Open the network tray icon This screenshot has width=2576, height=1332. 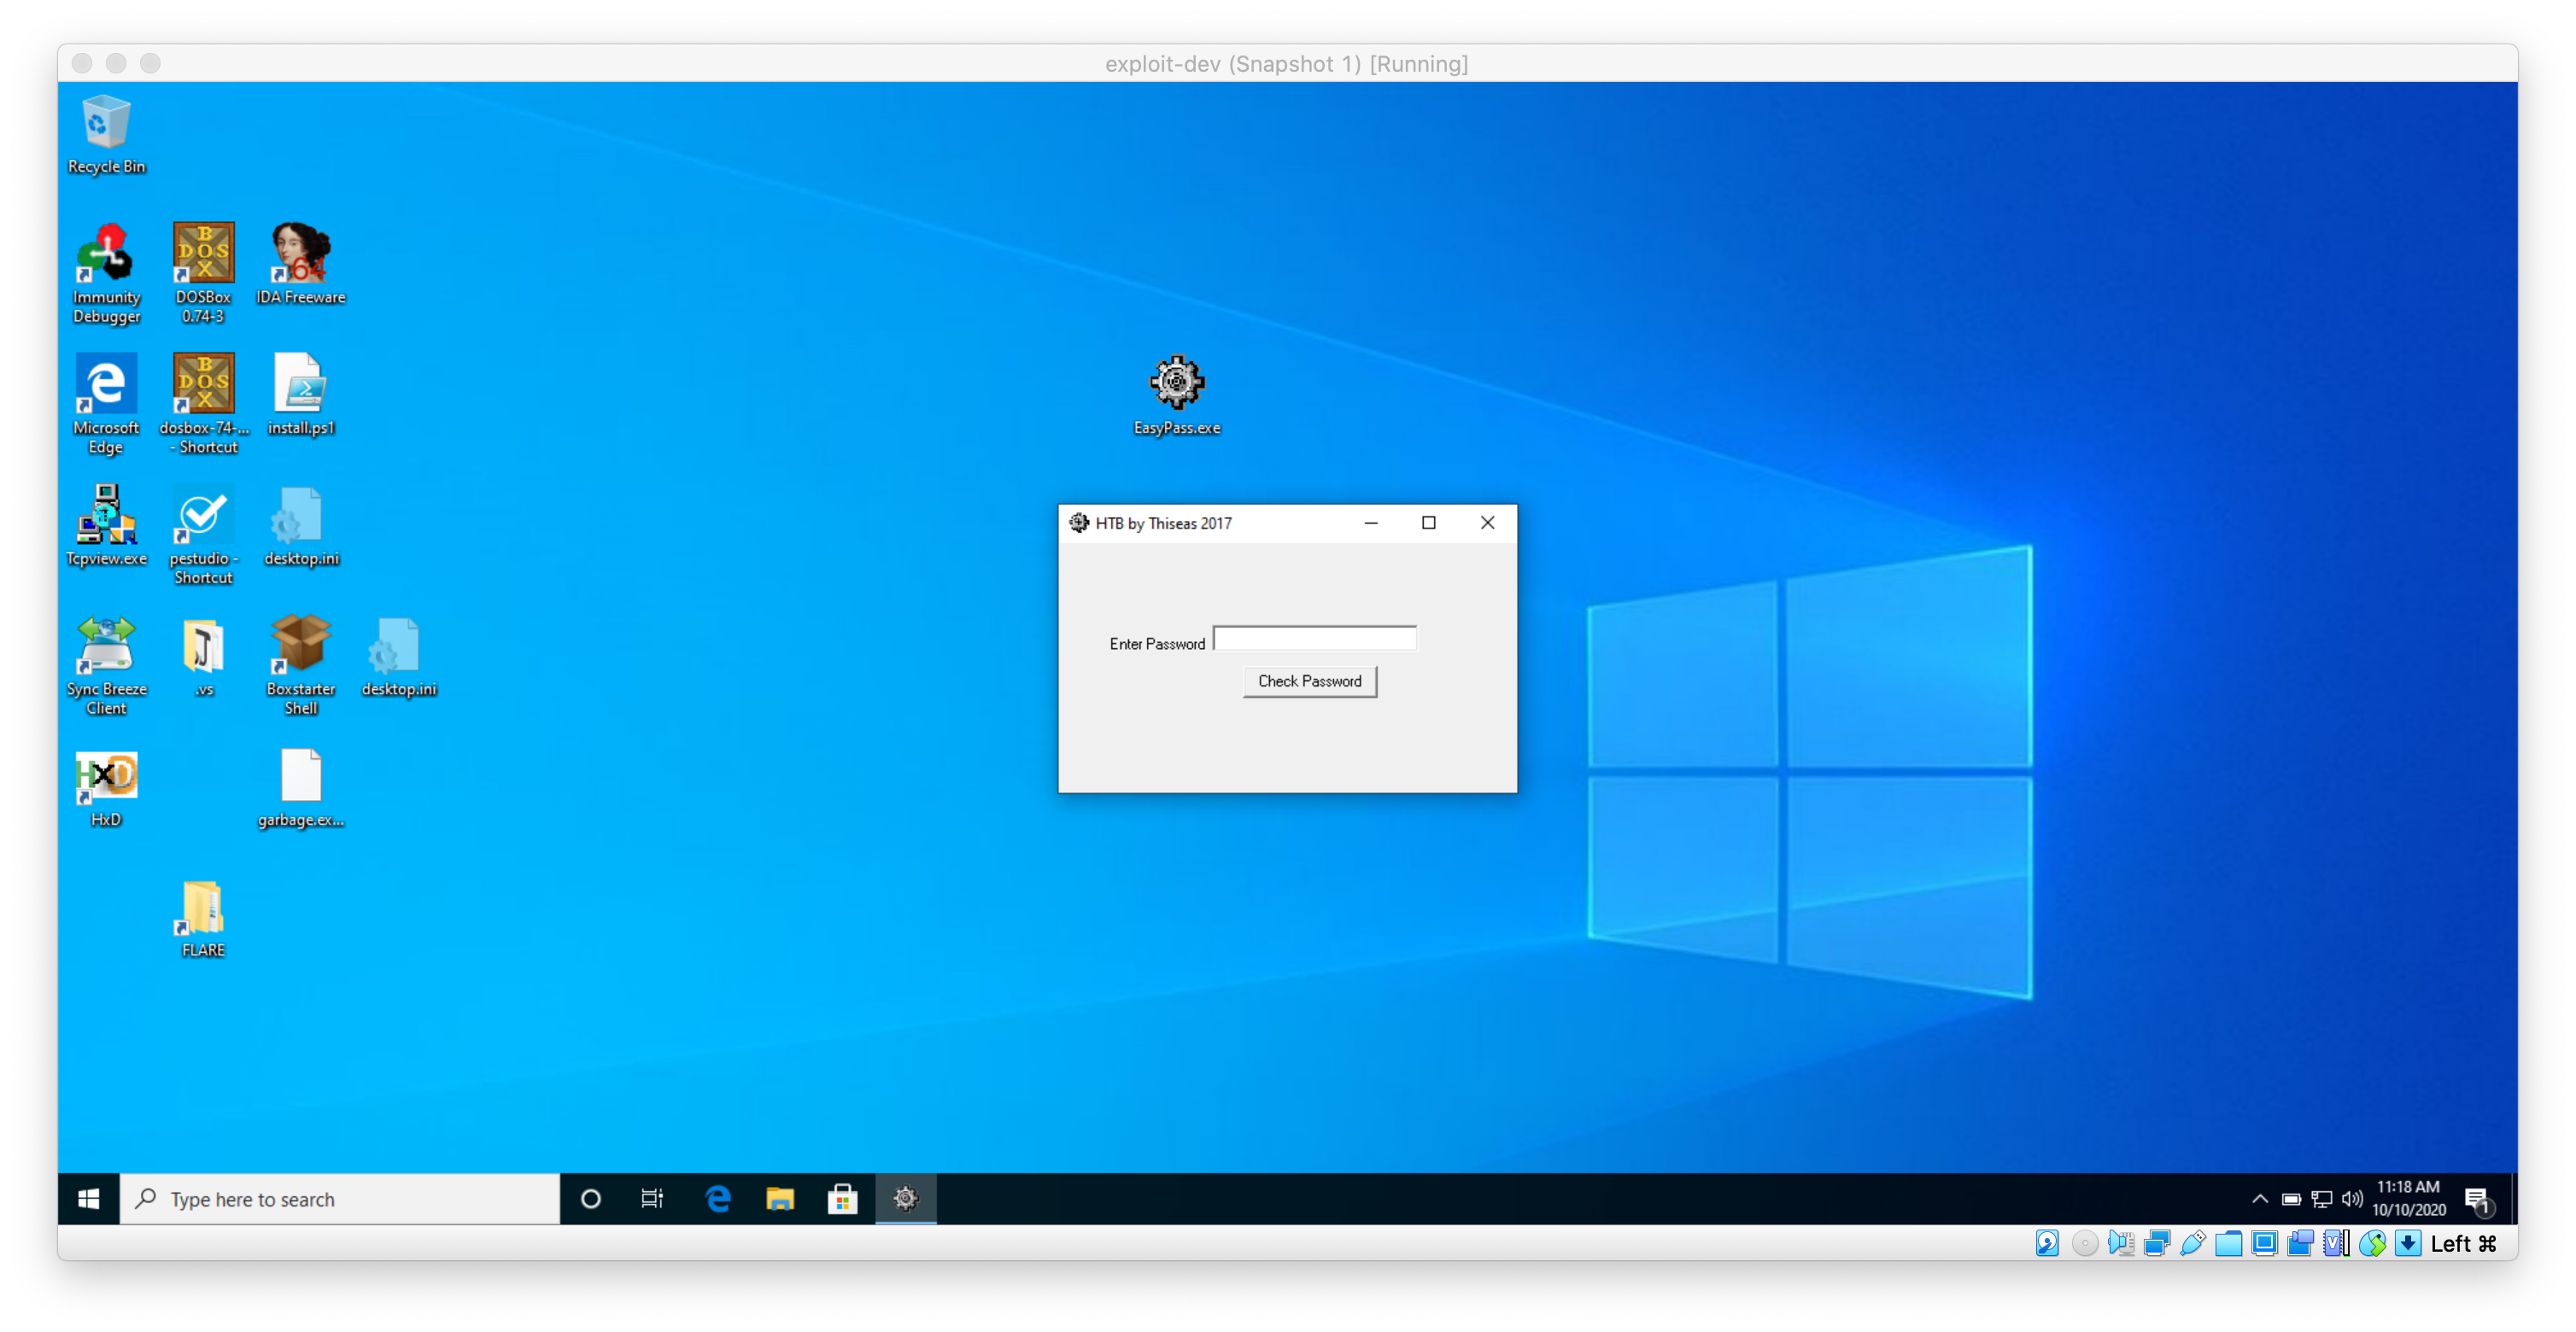coord(2322,1198)
